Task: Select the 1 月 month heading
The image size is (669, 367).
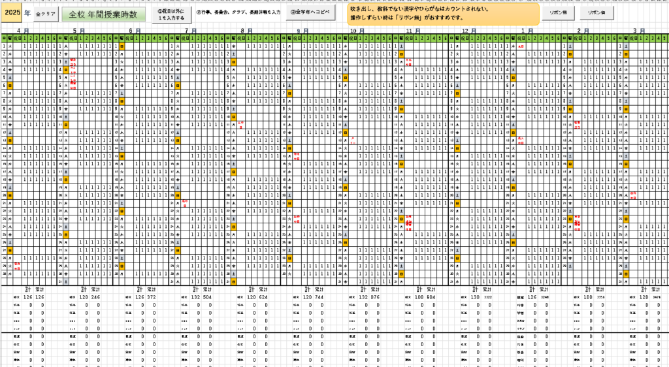Action: [527, 31]
